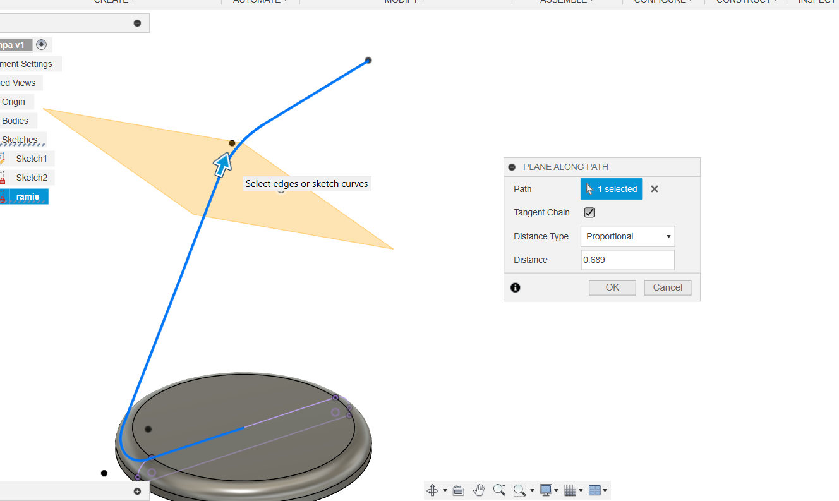839x501 pixels.
Task: Click the 'Tangent Chain' label
Action: coord(541,213)
